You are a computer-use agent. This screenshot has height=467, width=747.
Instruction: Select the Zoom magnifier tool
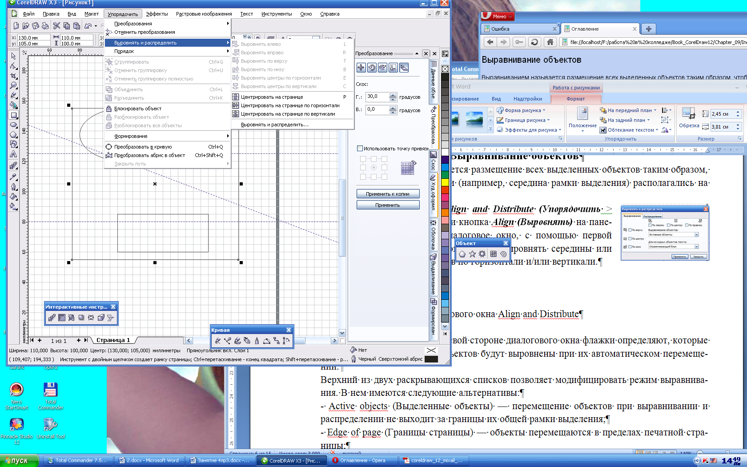(13, 85)
